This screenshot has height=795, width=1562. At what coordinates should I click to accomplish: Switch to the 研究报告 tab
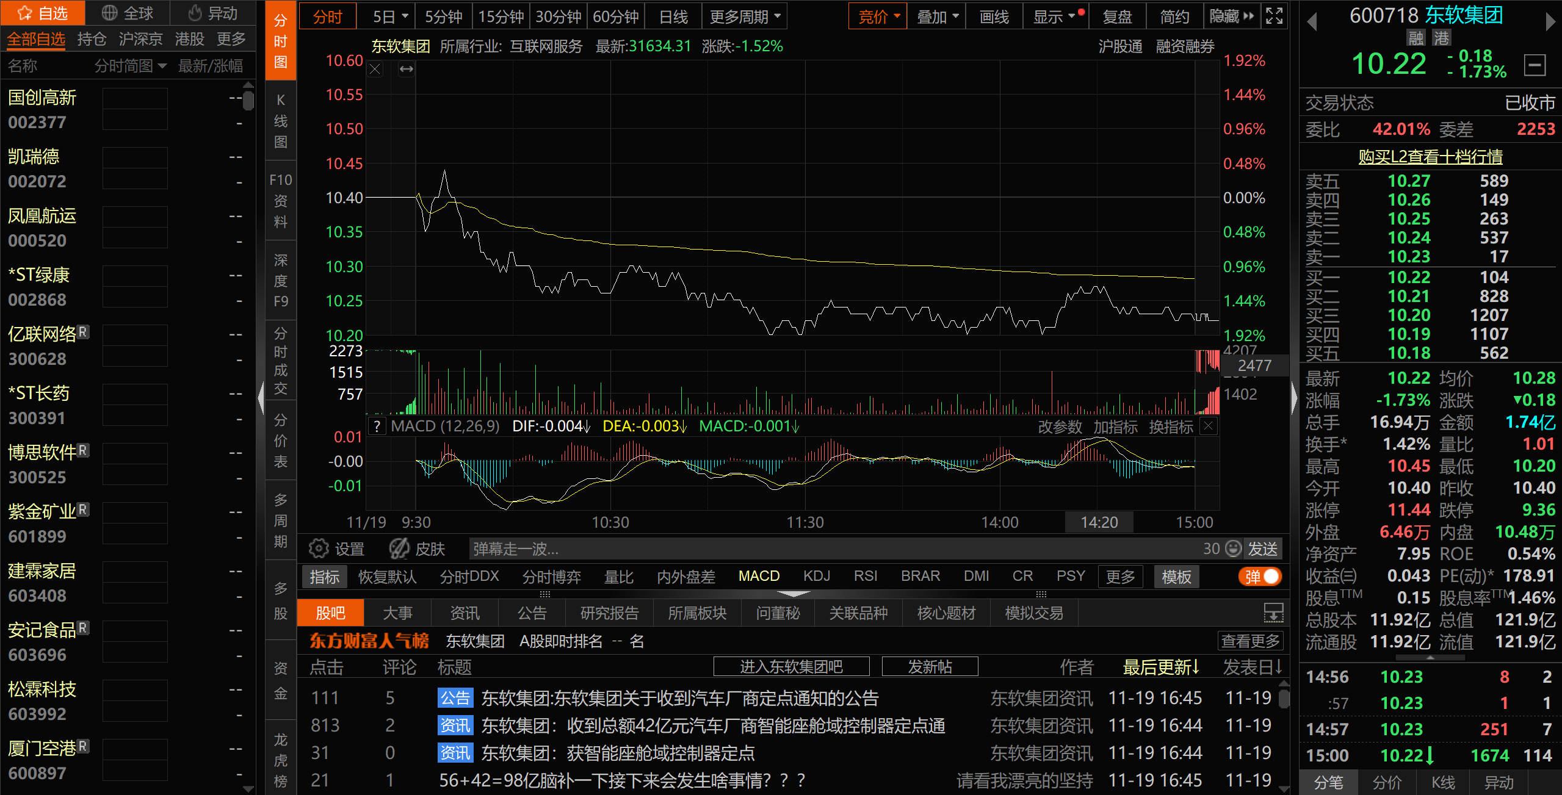(x=609, y=613)
